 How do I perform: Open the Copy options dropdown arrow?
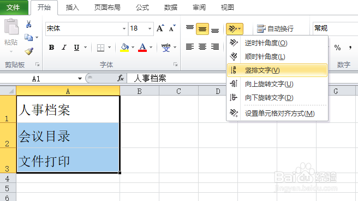coord(37,37)
